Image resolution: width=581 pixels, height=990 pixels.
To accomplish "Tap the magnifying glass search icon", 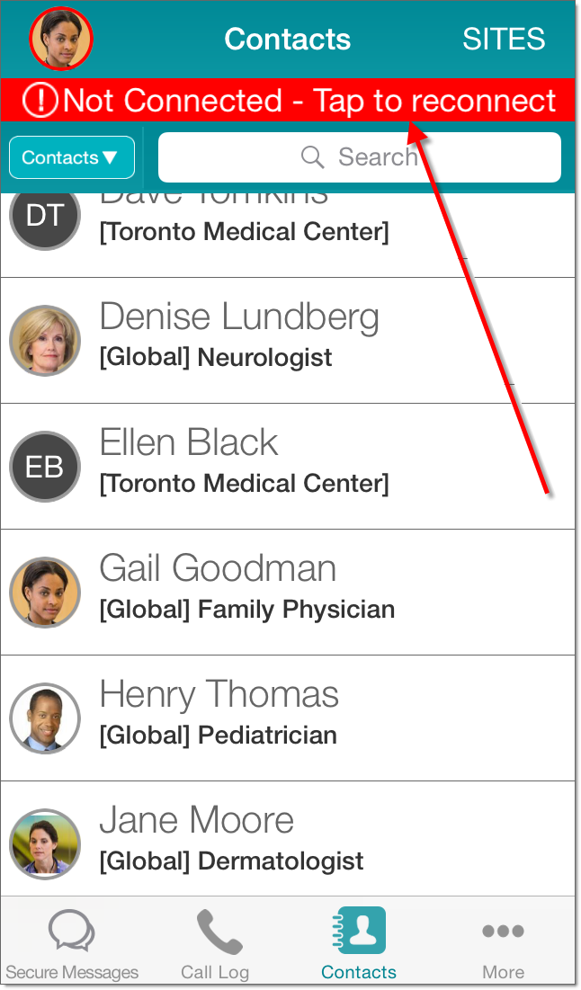I will pos(312,157).
